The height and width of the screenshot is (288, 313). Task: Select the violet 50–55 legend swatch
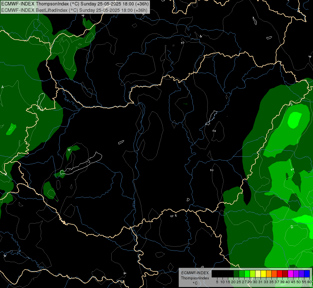pos(301,274)
